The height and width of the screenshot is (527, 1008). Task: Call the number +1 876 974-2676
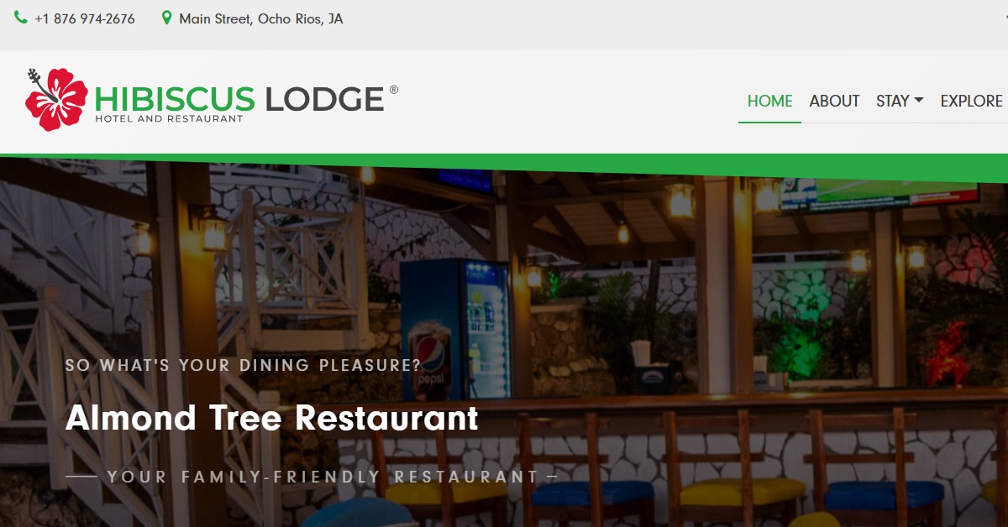coord(84,18)
